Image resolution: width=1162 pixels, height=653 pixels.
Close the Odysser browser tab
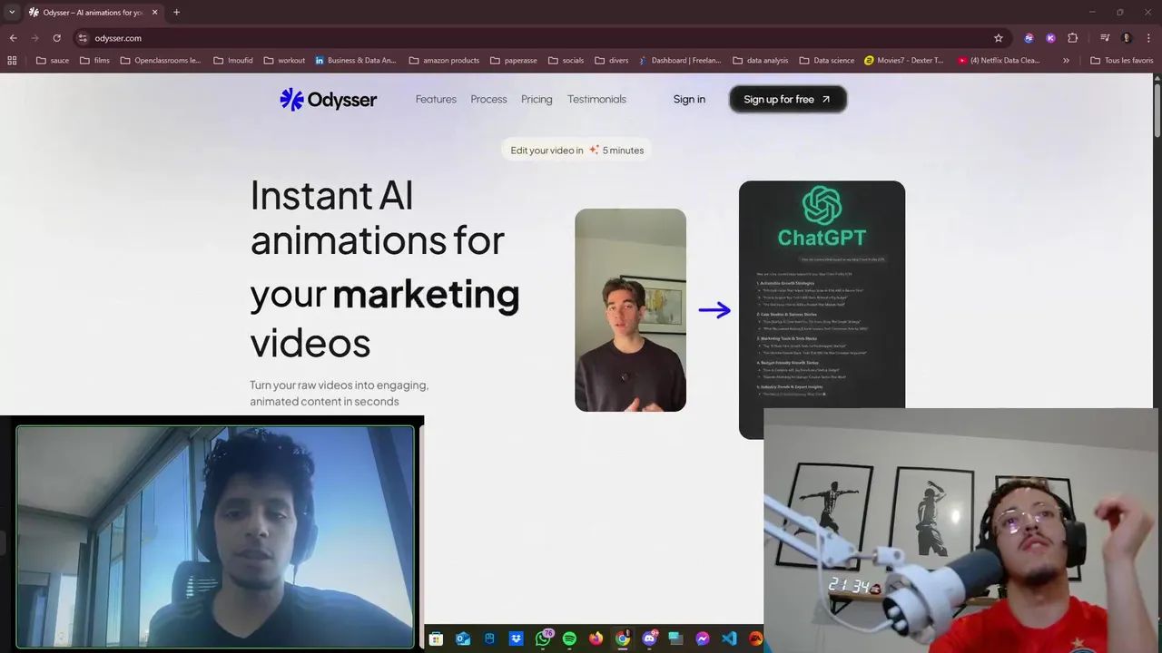(x=154, y=12)
